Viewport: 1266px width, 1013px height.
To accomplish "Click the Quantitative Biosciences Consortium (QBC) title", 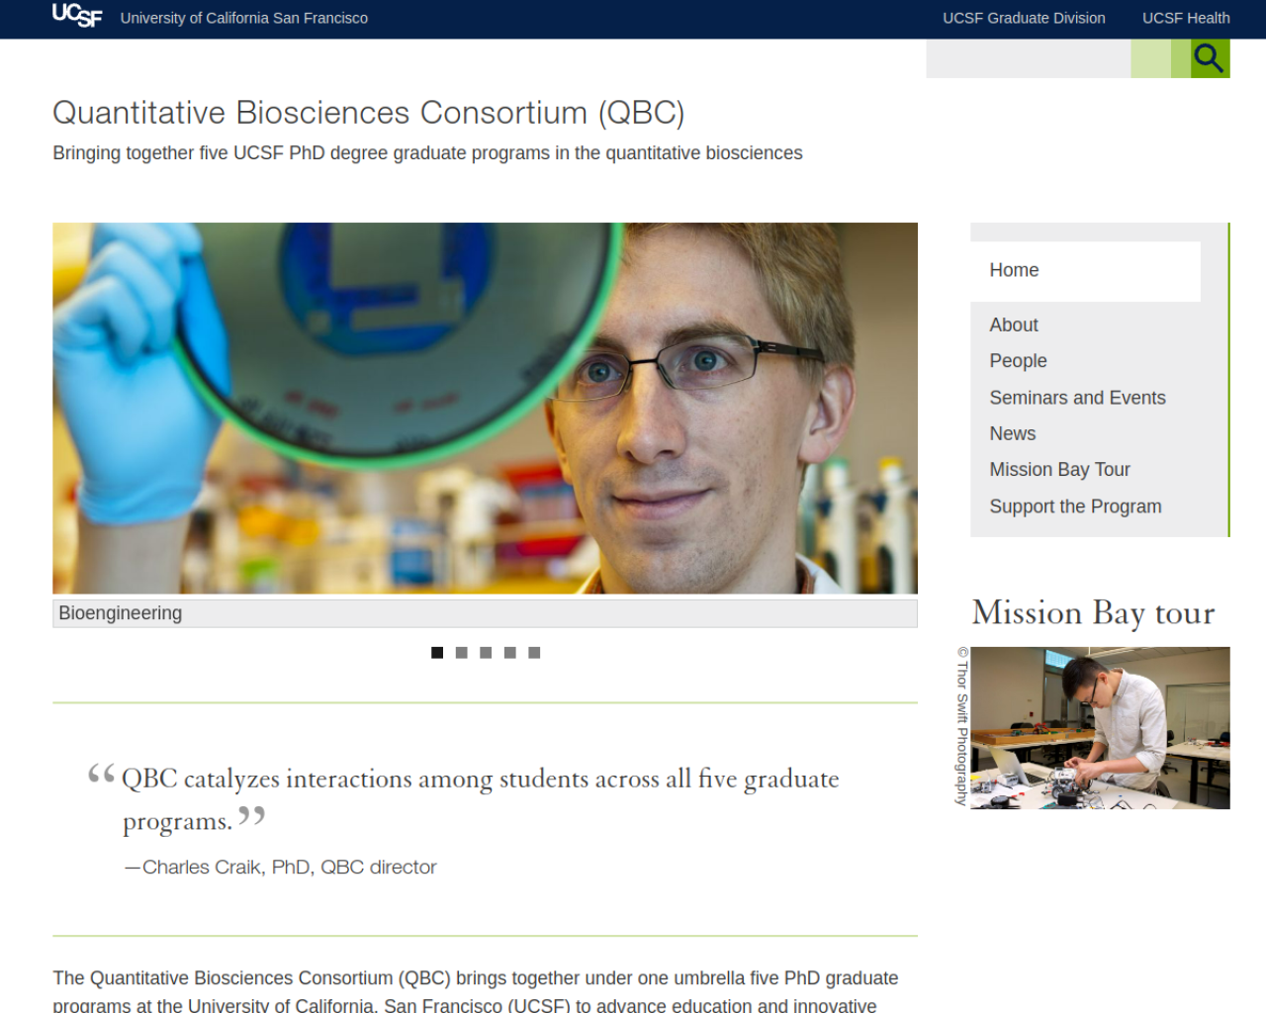I will coord(369,113).
